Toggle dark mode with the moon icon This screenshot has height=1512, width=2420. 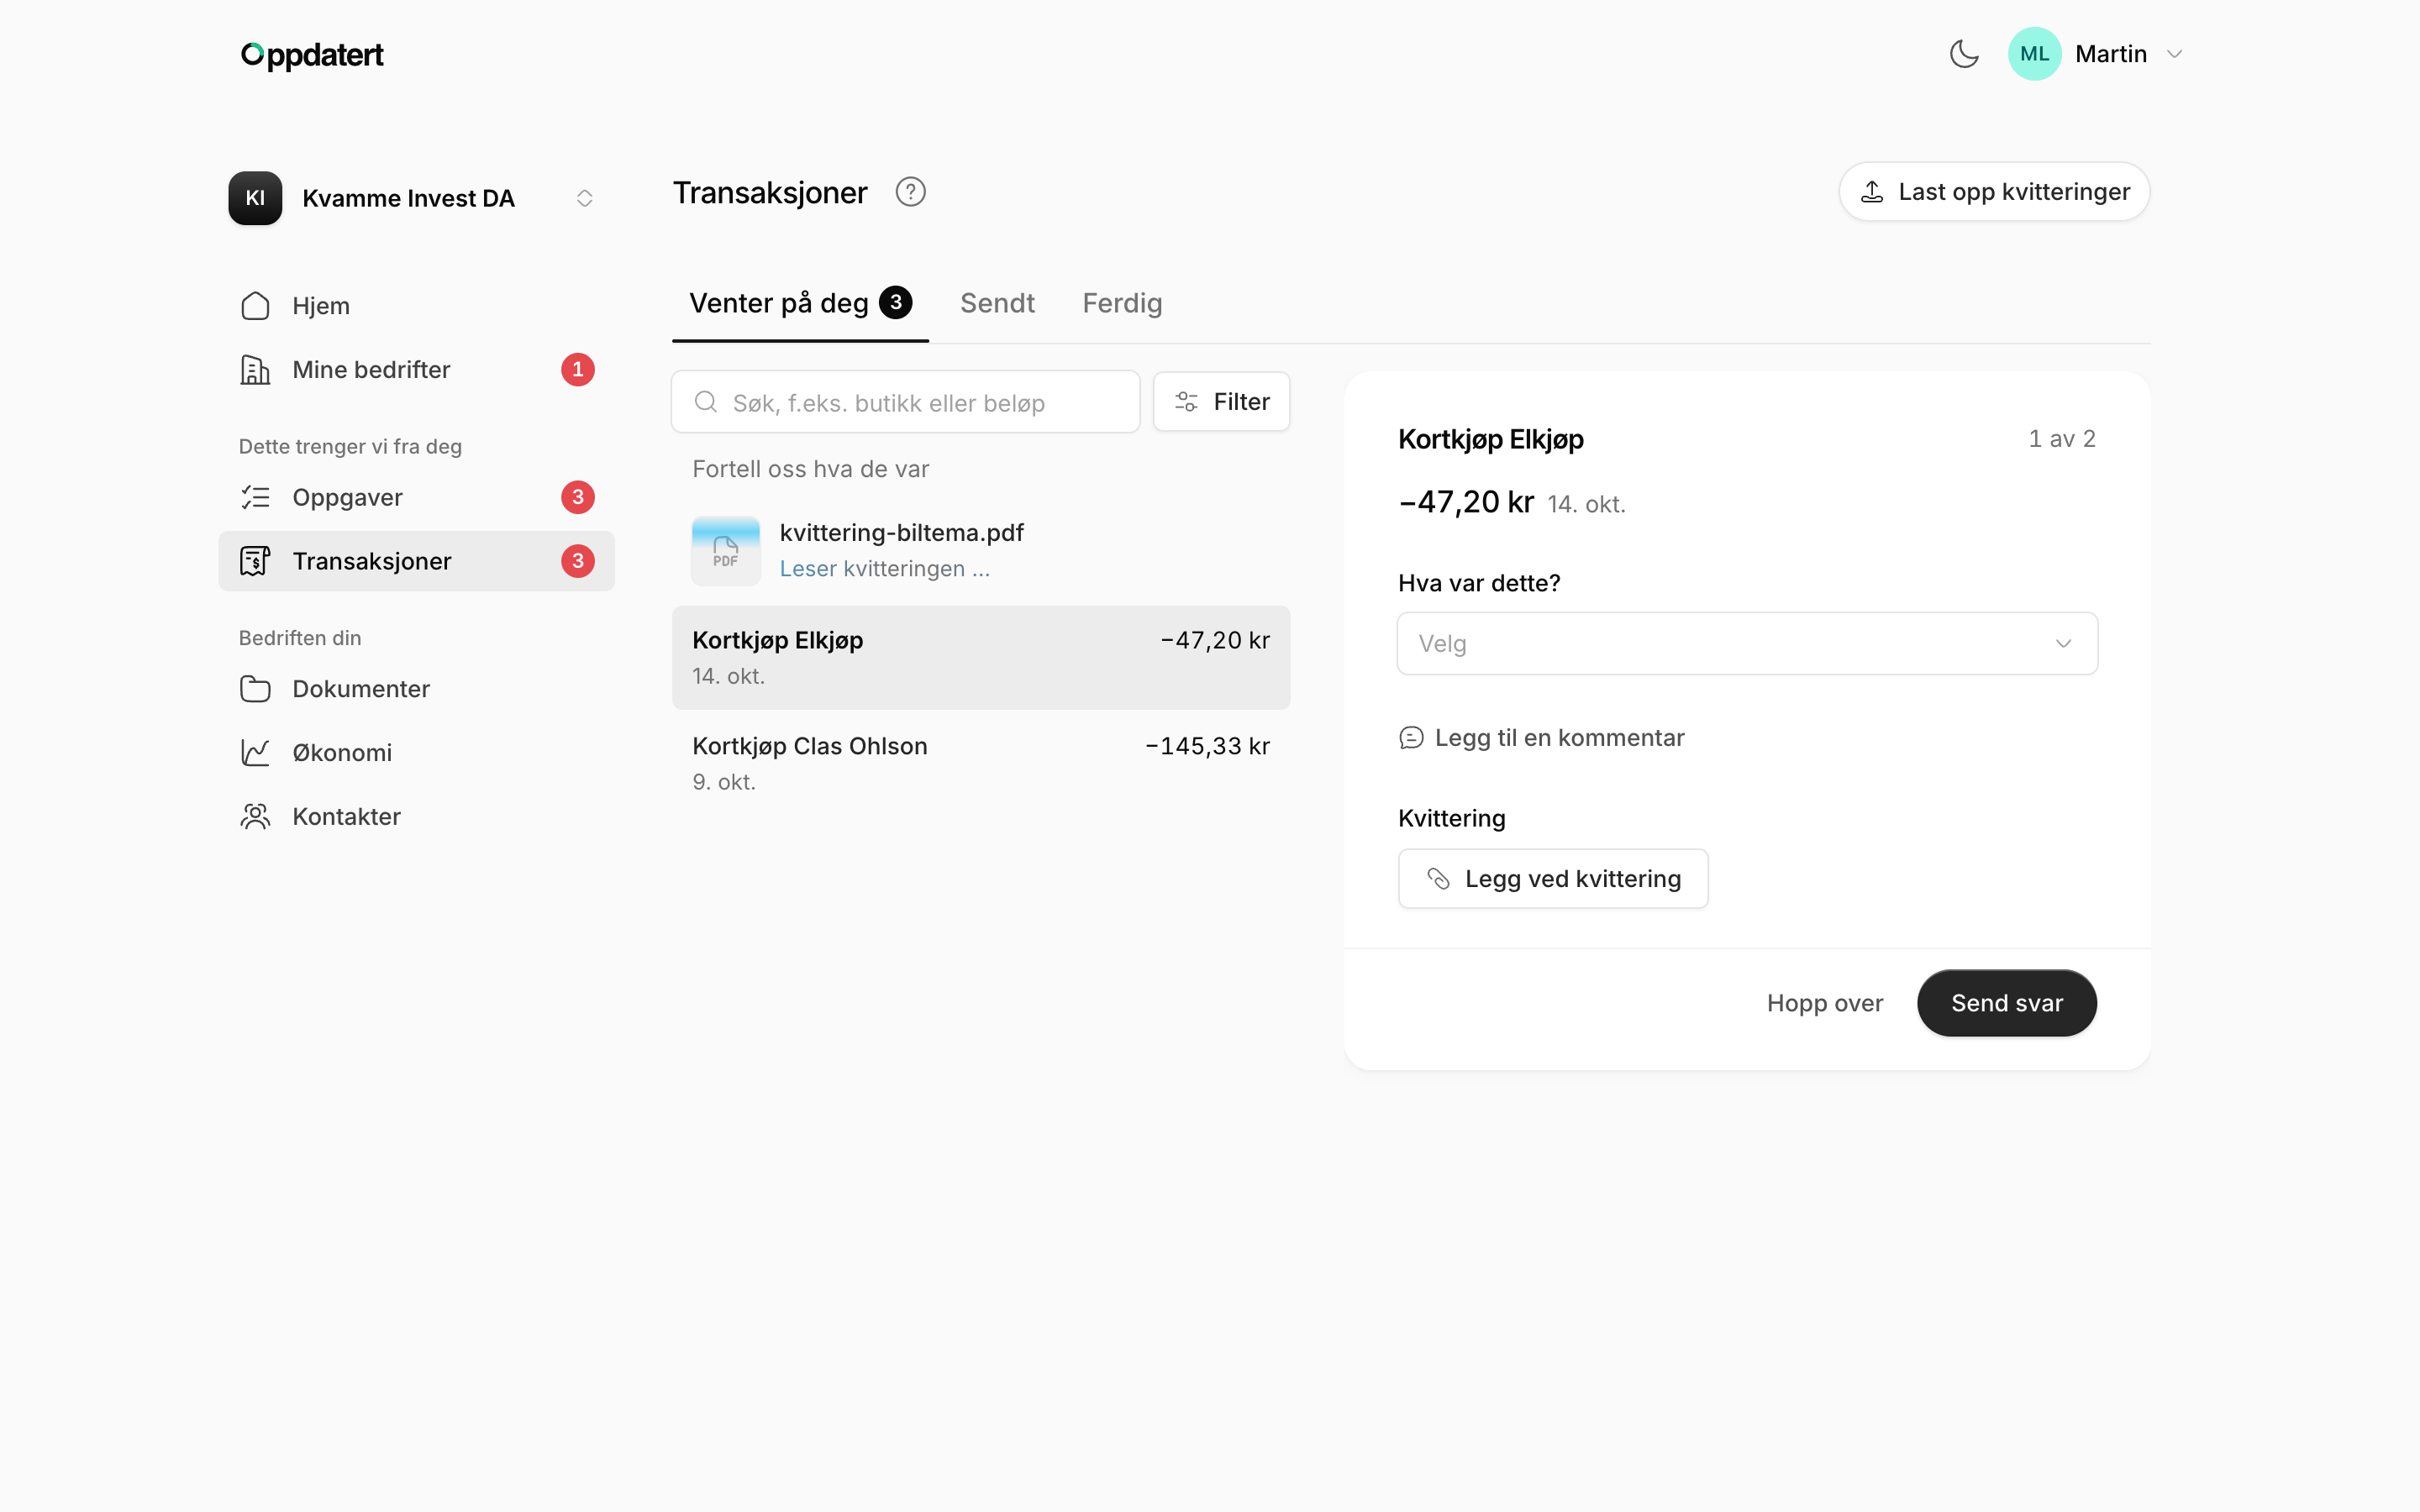click(x=1964, y=54)
